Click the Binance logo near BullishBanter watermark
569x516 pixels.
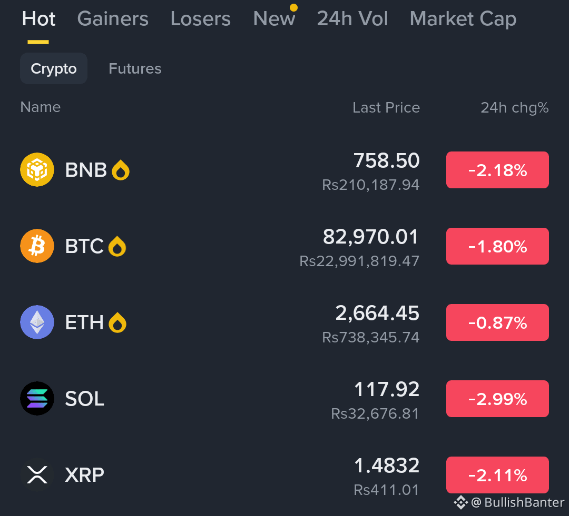pos(461,502)
